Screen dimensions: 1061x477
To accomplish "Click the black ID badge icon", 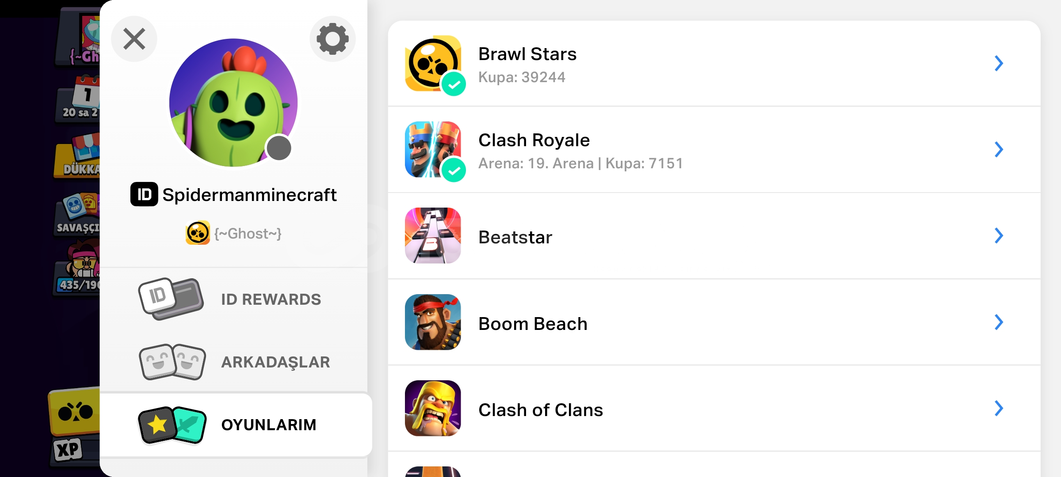I will [x=144, y=194].
